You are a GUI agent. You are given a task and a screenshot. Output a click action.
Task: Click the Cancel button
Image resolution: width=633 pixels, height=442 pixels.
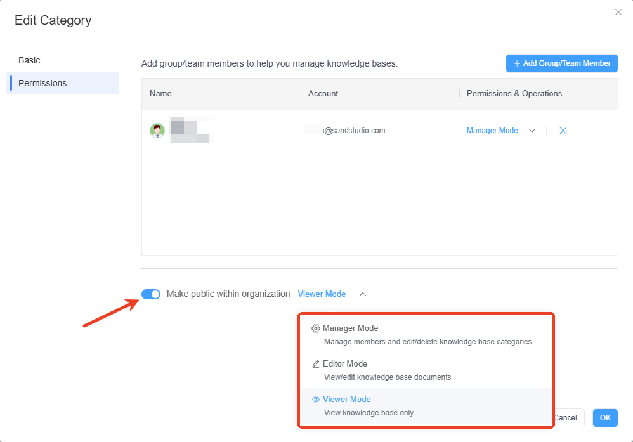pos(566,418)
